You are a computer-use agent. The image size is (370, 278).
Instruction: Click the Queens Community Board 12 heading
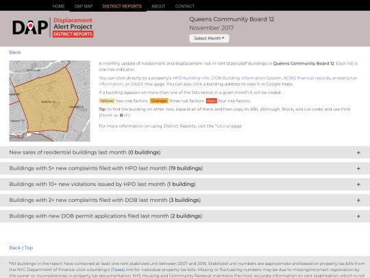click(x=232, y=19)
